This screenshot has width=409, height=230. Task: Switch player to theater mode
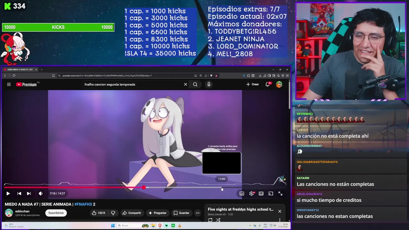click(261, 193)
